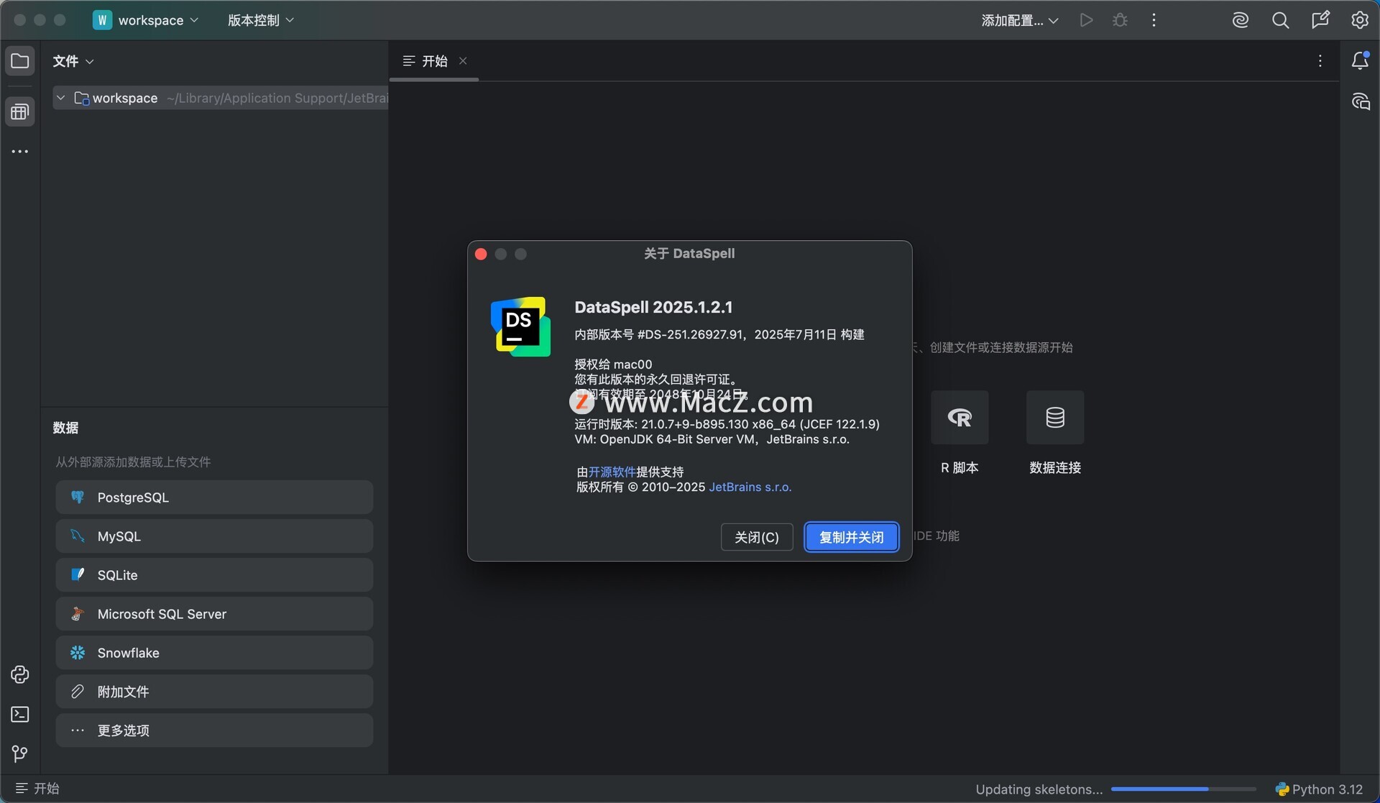Click the DataSpell DS logo in About dialog
This screenshot has height=803, width=1380.
[521, 327]
